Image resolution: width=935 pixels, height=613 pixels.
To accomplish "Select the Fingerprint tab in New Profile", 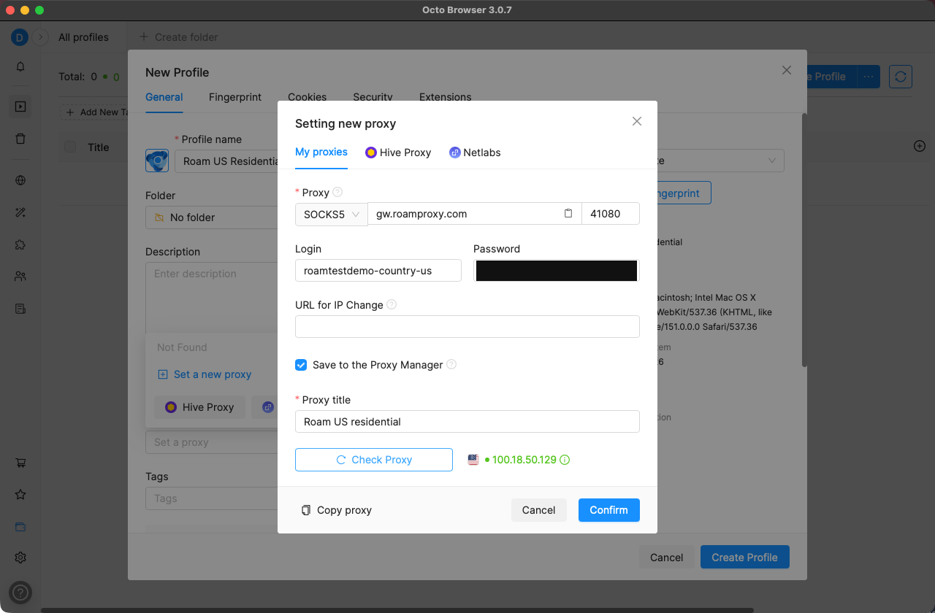I will coord(235,97).
